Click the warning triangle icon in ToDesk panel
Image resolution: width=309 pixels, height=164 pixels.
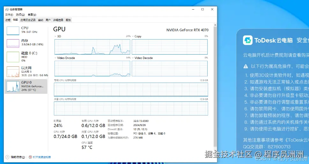[246, 66]
